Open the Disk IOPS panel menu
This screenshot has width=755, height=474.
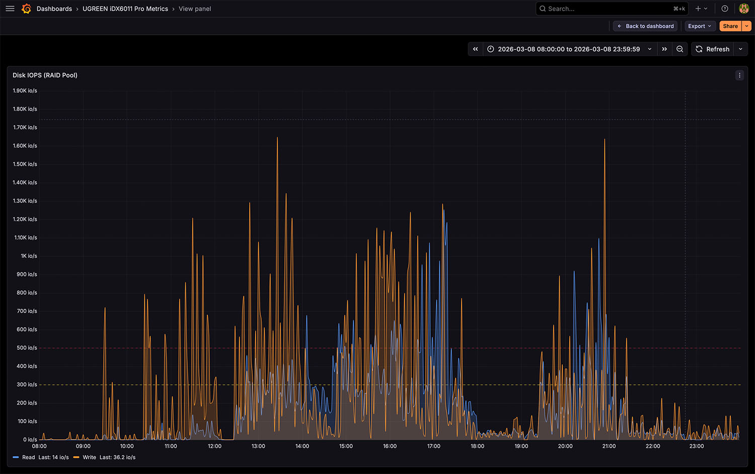(x=739, y=75)
